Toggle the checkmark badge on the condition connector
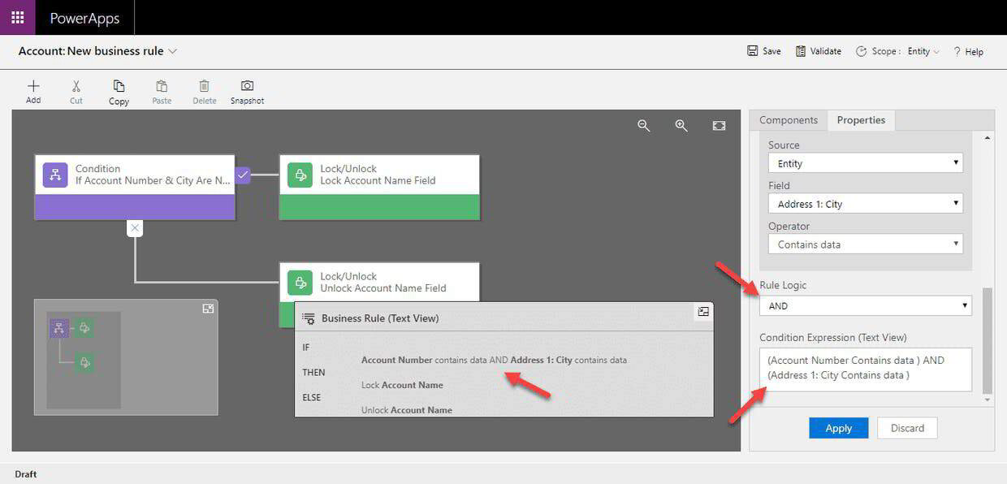The image size is (1007, 484). 242,175
